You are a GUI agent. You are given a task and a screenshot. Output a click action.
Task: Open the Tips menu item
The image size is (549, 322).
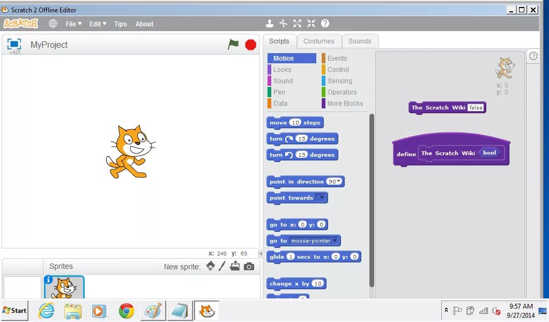pos(121,24)
